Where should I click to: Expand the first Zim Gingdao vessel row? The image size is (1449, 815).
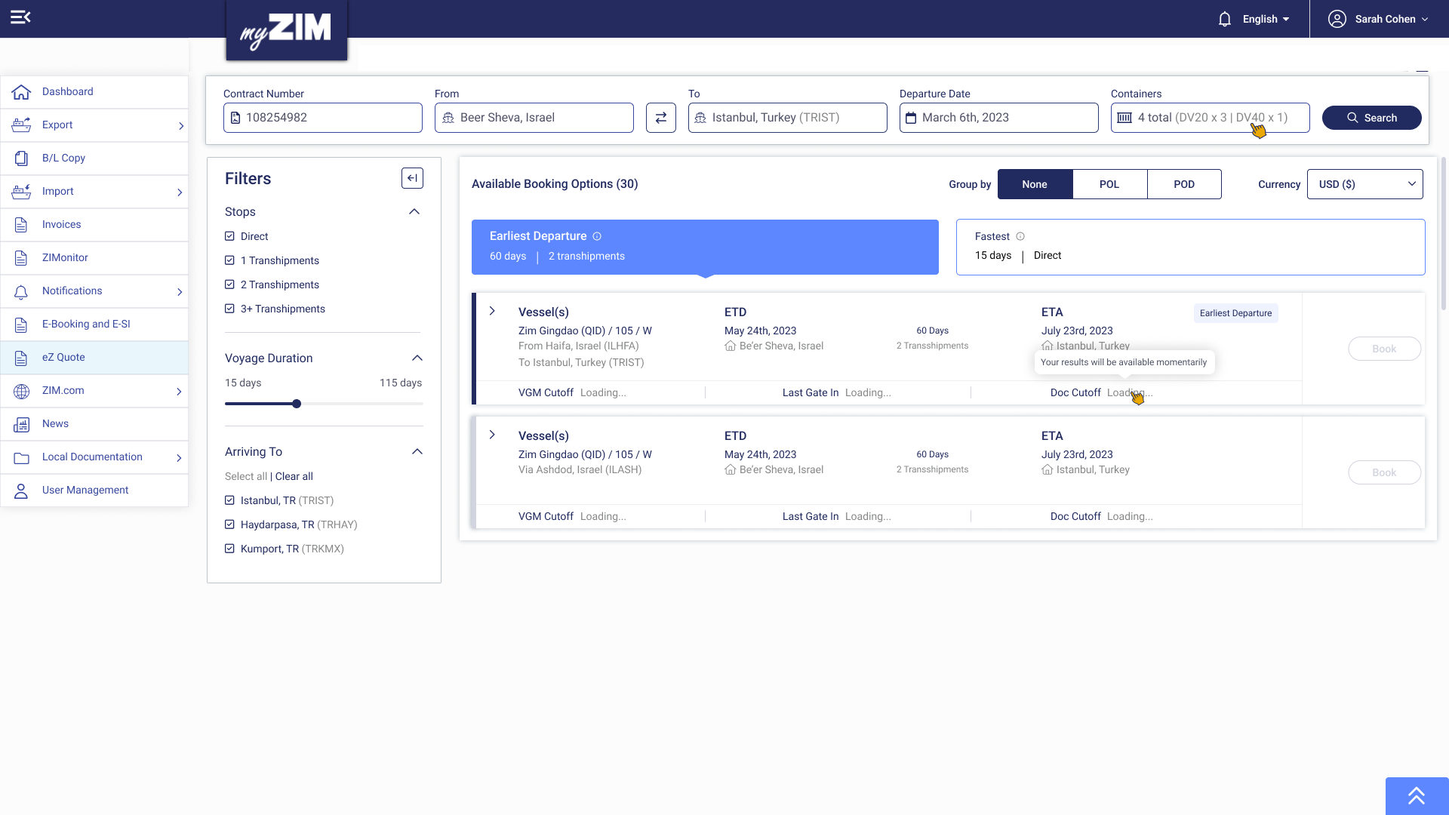[x=492, y=311]
